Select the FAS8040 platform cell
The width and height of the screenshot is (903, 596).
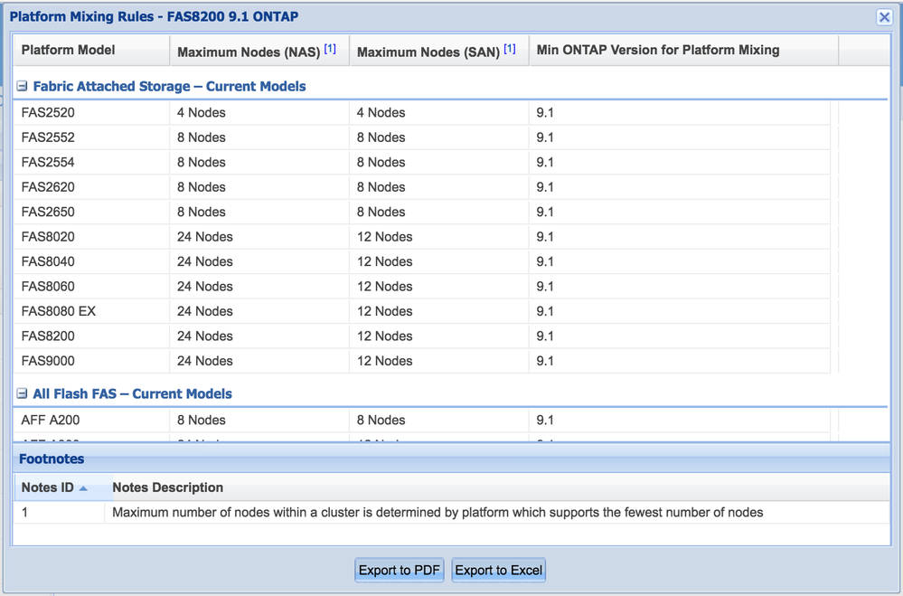click(x=91, y=261)
